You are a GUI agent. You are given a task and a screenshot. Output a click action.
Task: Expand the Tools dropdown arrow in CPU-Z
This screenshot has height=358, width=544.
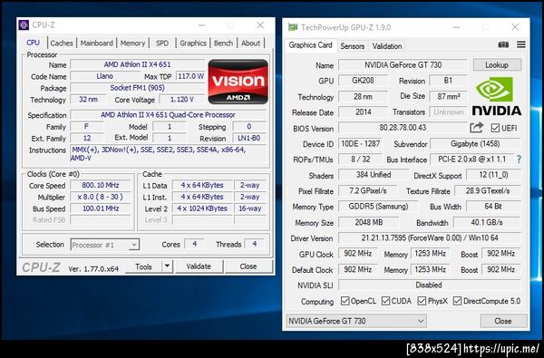click(x=167, y=266)
